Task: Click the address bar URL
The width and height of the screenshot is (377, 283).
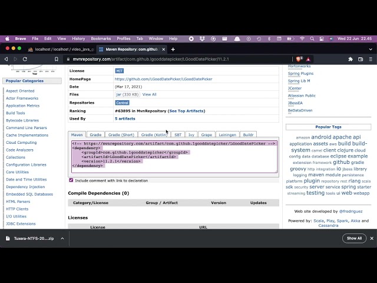Action: point(151,59)
